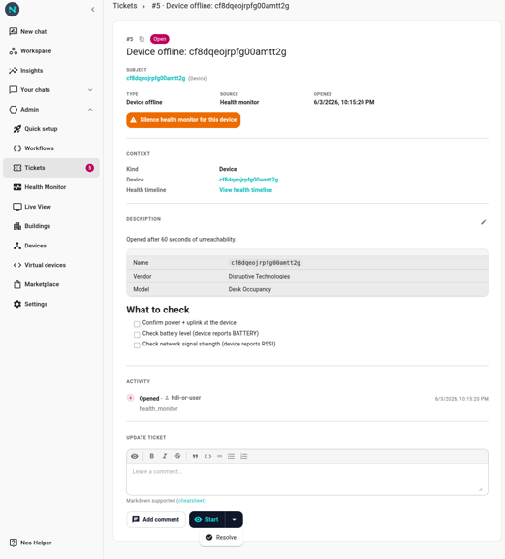505x559 pixels.
Task: Collapse the sidebar with the chevron
Action: (x=93, y=10)
